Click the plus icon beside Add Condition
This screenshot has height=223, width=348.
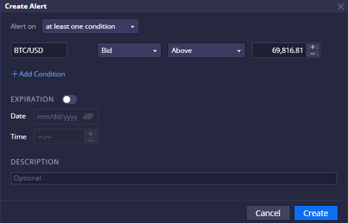pyautogui.click(x=14, y=74)
